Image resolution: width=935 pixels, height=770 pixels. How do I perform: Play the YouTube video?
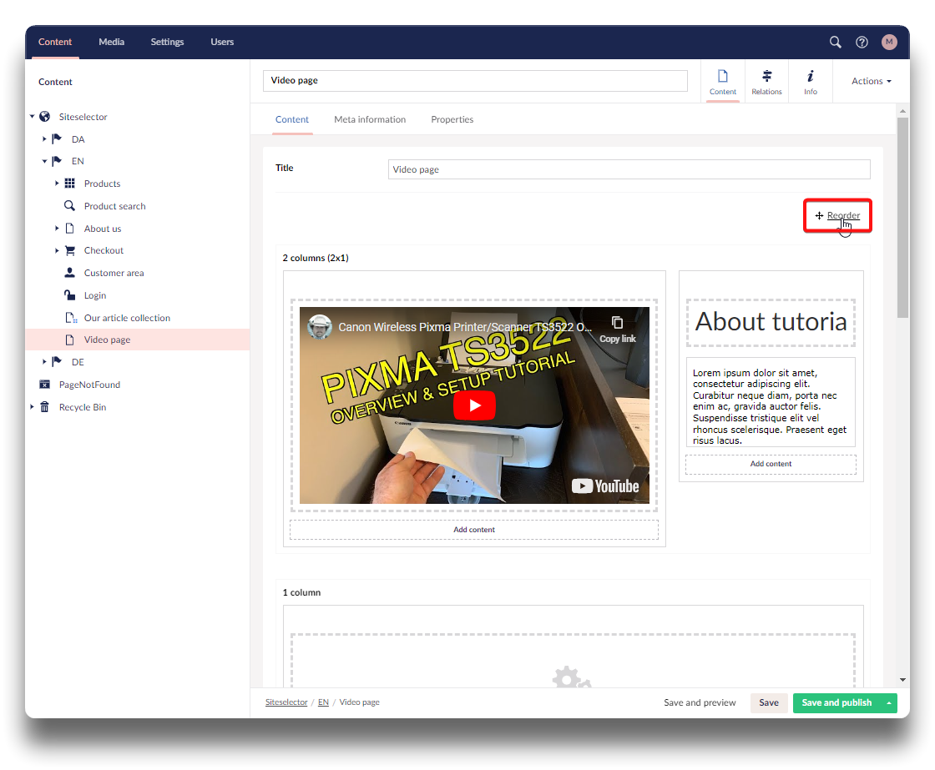click(x=474, y=405)
